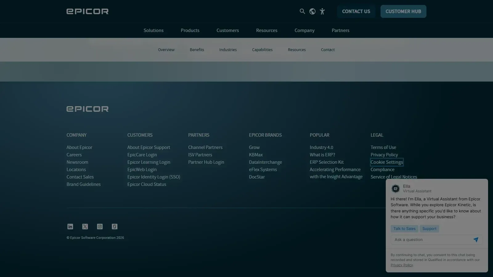Jump to the Capabilities section tab
Image resolution: width=493 pixels, height=277 pixels.
[x=262, y=50]
